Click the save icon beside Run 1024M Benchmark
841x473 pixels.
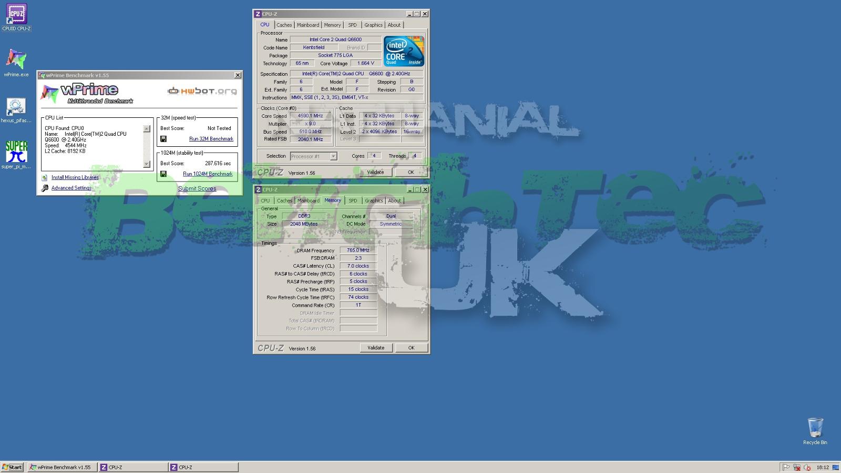tap(163, 174)
